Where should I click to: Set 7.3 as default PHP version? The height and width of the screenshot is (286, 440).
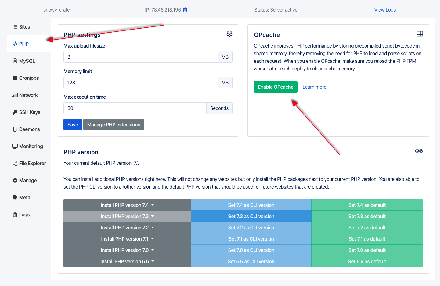click(367, 216)
